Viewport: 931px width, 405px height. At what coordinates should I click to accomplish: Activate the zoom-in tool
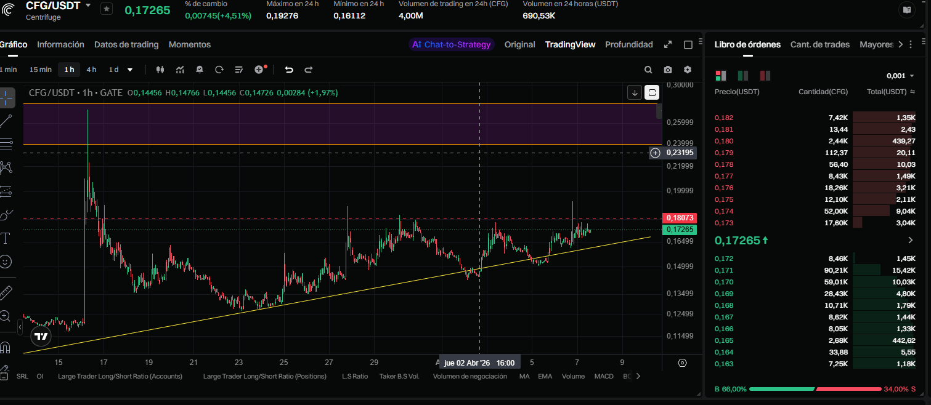click(6, 316)
